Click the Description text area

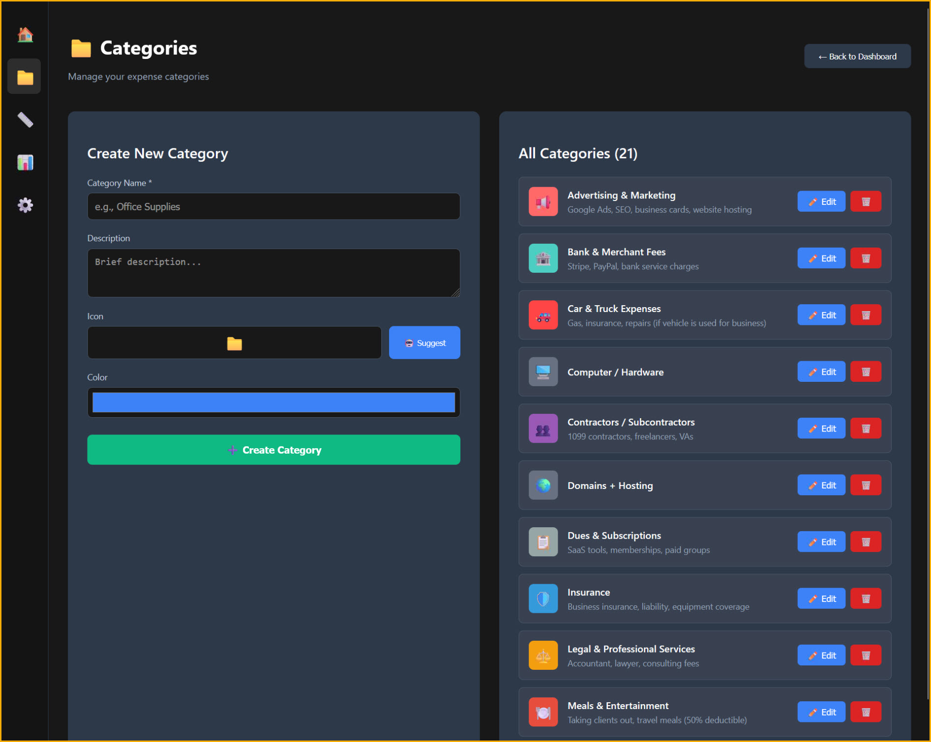[x=273, y=273]
